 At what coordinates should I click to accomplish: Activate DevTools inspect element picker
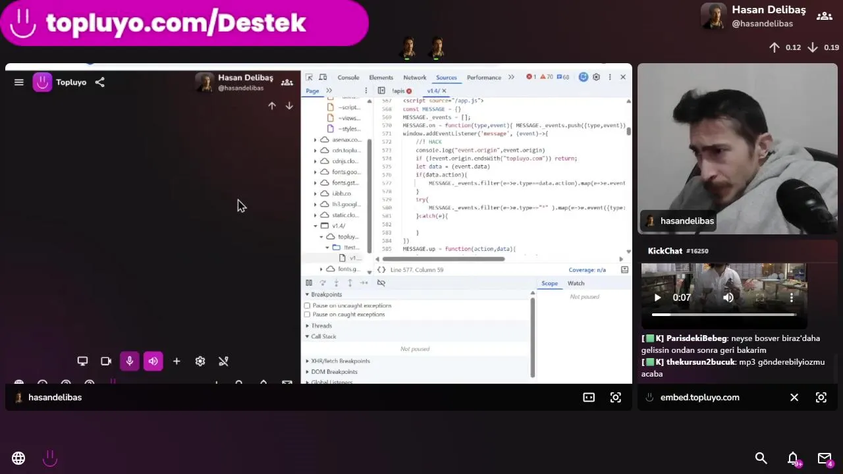(309, 77)
